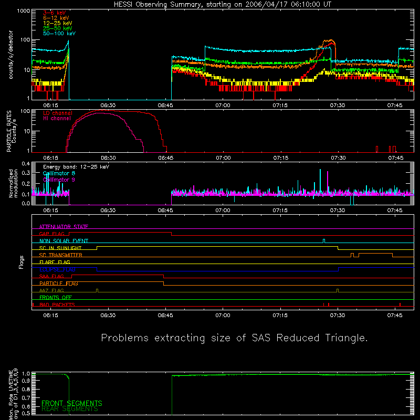420x420 pixels.
Task: Click the 07:30 tick under the modulation plot
Action: [338, 211]
